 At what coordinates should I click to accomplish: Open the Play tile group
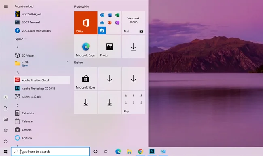(x=134, y=103)
